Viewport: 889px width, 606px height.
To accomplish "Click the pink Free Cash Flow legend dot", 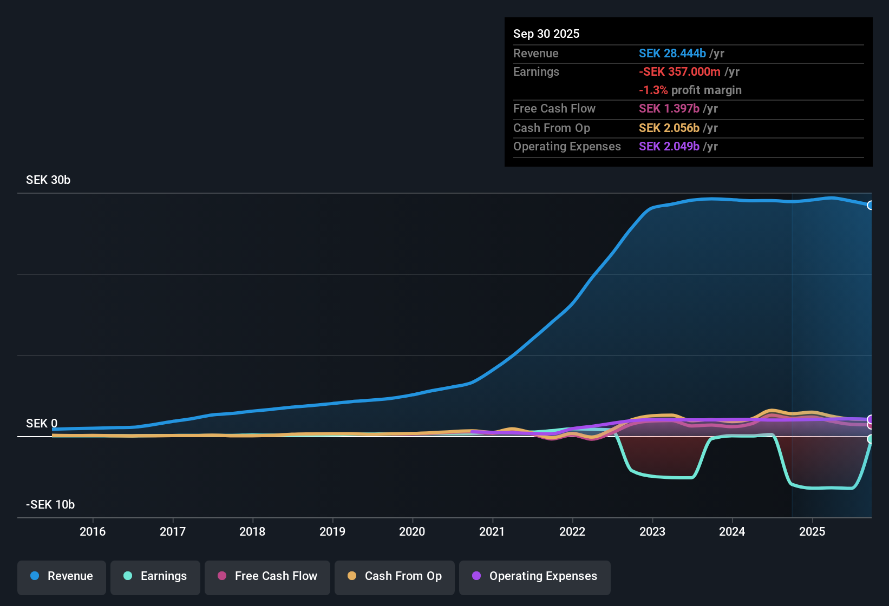I will point(221,576).
